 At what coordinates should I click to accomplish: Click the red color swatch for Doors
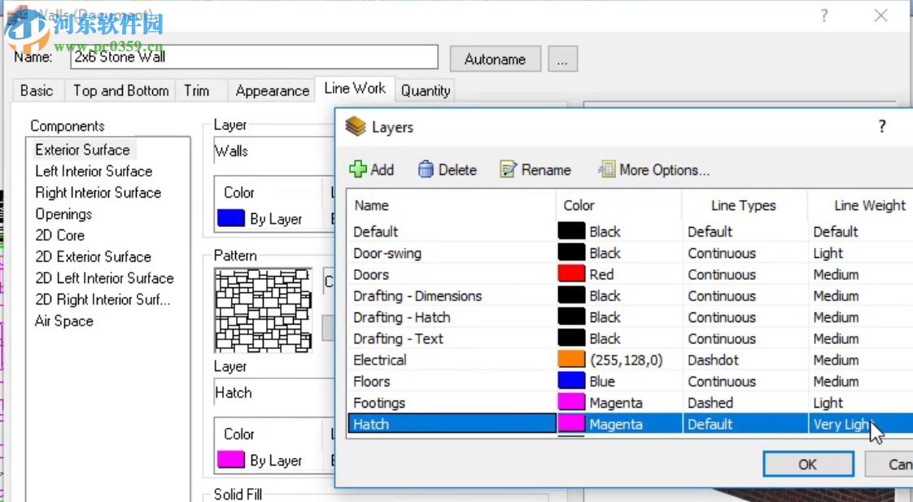(571, 274)
